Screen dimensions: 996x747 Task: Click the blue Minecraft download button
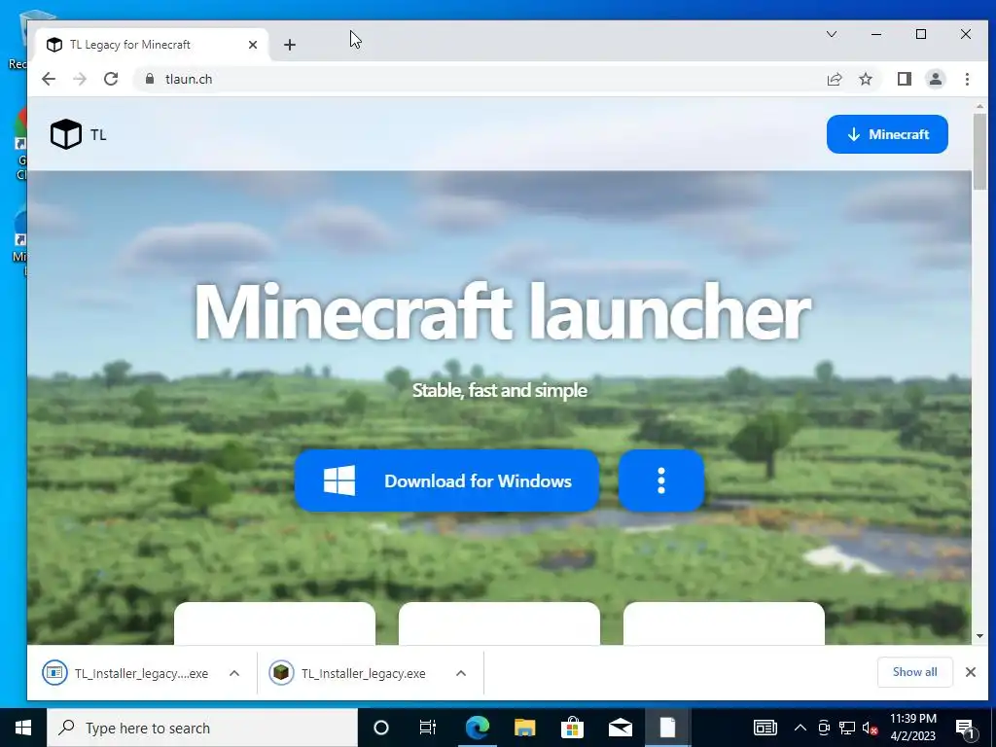click(887, 134)
